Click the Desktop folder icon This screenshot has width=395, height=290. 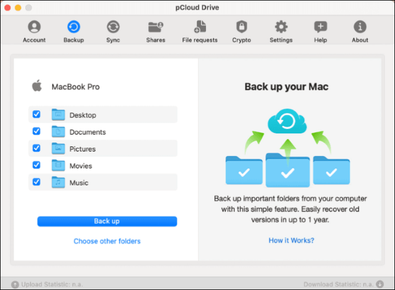[x=58, y=115]
